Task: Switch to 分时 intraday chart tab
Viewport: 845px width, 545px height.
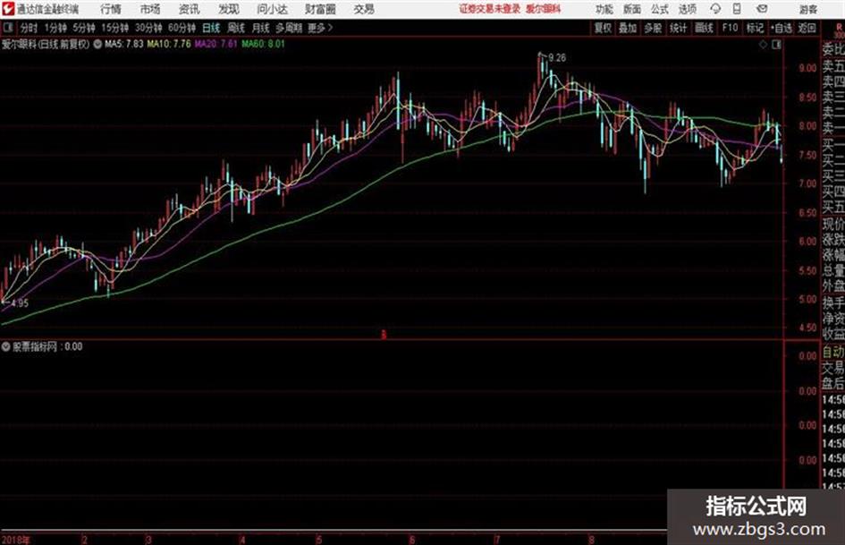Action: tap(29, 28)
